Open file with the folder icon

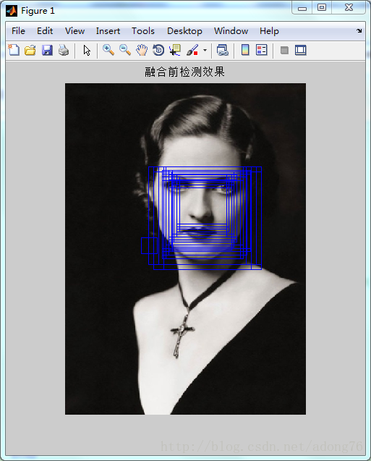click(30, 50)
